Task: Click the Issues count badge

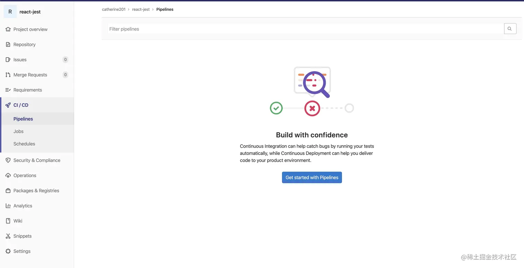Action: [65, 60]
